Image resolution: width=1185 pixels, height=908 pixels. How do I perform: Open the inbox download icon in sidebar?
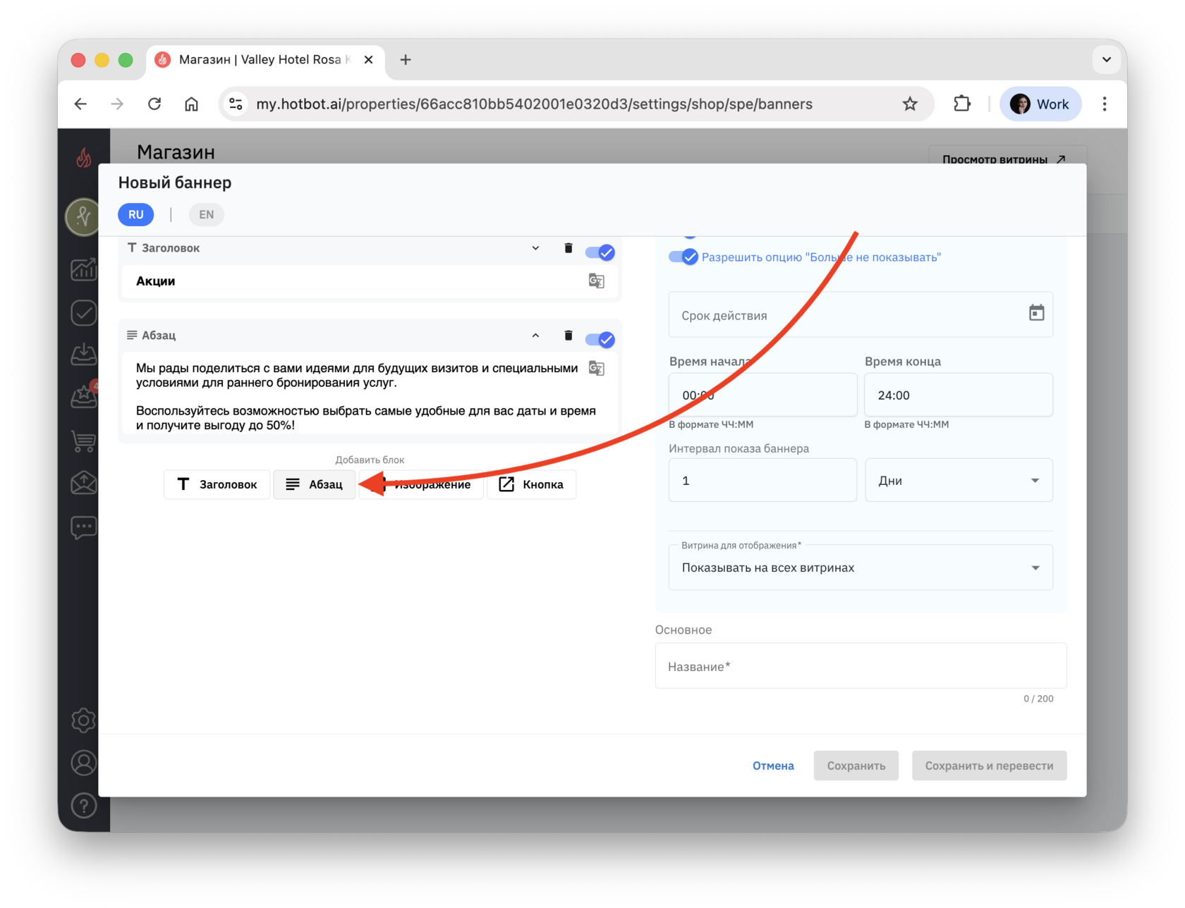[x=84, y=355]
